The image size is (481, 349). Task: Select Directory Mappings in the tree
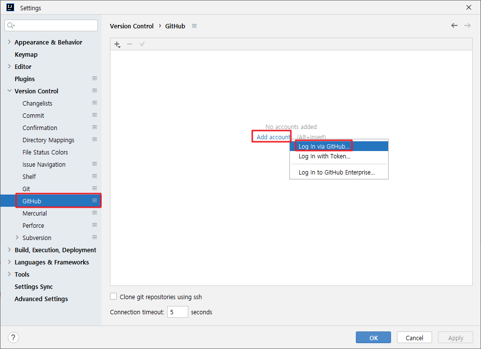coord(48,140)
